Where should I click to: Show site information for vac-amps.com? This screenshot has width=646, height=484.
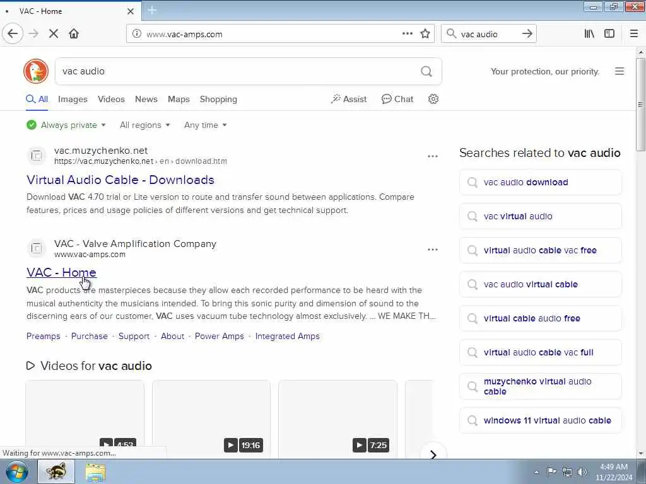(137, 34)
